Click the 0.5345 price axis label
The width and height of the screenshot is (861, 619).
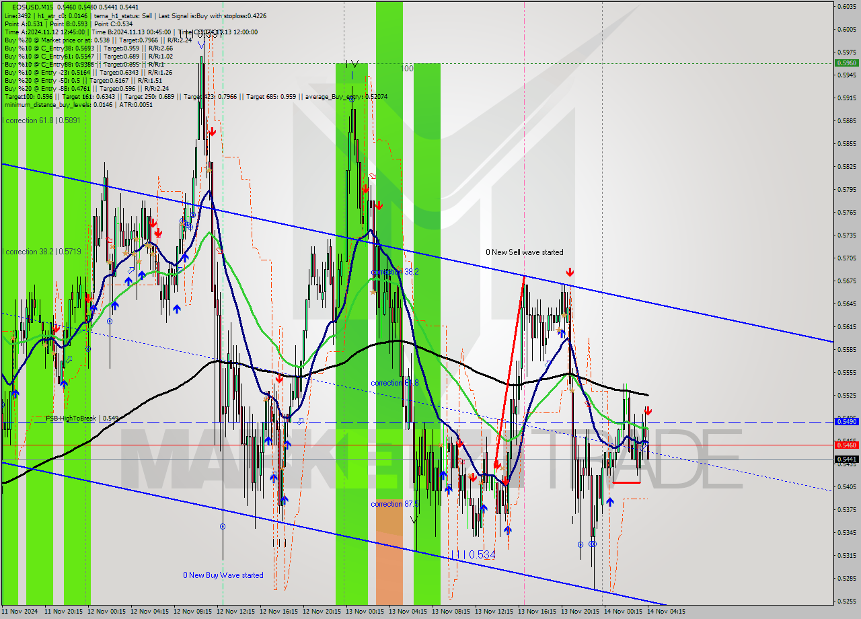pyautogui.click(x=846, y=532)
